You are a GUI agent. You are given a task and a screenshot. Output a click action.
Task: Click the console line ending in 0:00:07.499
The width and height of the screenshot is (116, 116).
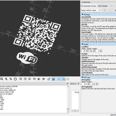tap(7, 92)
